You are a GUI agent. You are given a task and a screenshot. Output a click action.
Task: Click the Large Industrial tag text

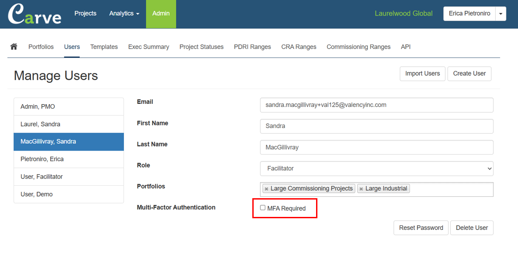386,189
